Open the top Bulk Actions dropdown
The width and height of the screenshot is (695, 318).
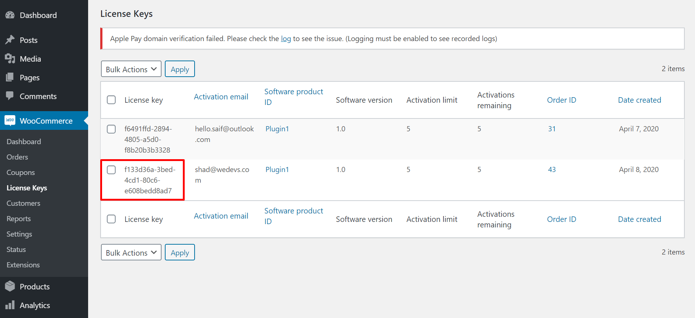pyautogui.click(x=131, y=69)
